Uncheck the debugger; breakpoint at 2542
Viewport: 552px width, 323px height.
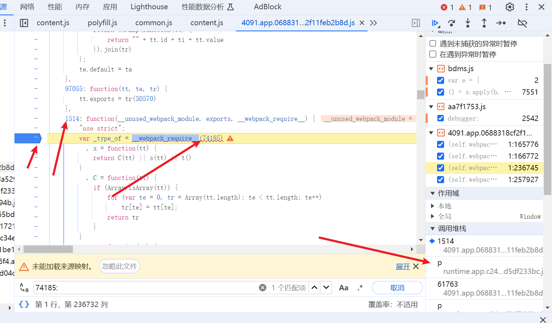tap(441, 118)
